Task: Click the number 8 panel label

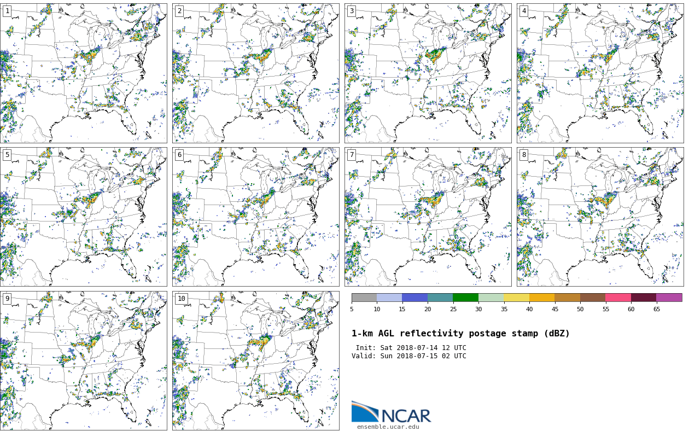Action: [524, 155]
